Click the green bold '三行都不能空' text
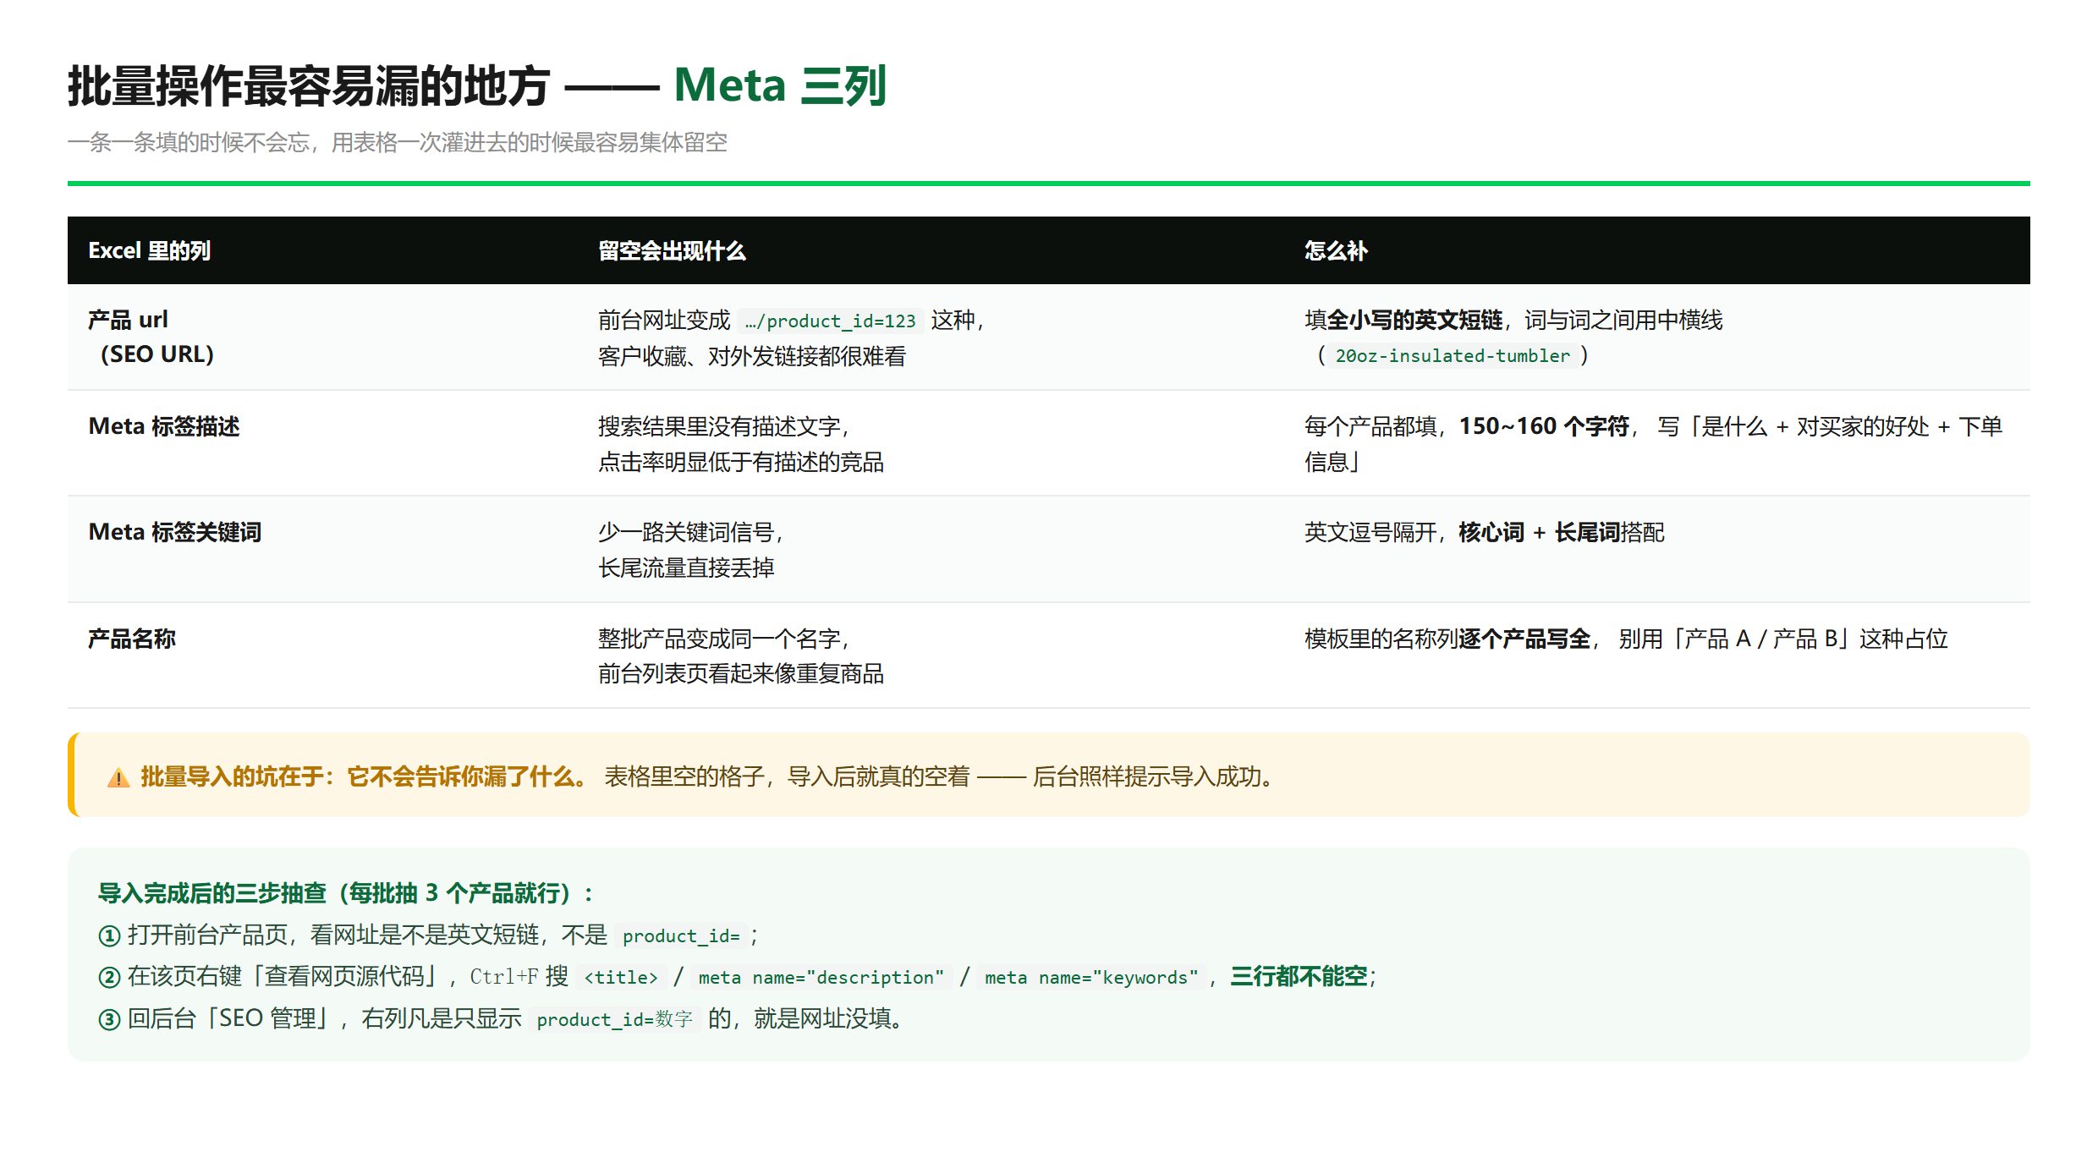This screenshot has width=2098, height=1152. pos(1299,976)
